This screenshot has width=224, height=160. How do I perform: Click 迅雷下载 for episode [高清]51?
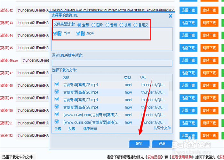188,123
